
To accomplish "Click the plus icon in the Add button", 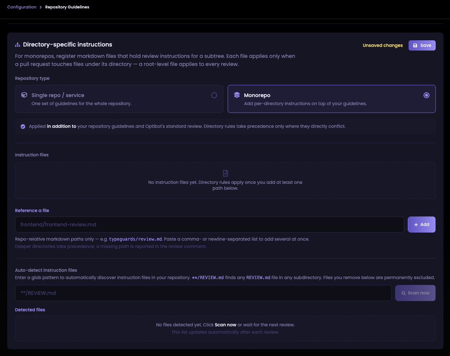I will [x=416, y=225].
